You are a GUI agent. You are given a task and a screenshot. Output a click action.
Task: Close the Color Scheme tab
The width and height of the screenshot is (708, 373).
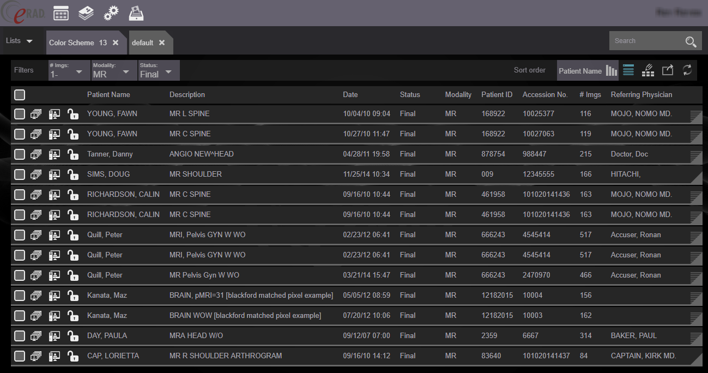(116, 43)
